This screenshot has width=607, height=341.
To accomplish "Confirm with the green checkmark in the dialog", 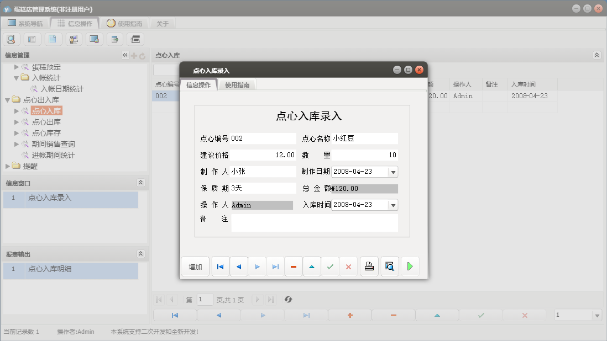I will 330,267.
